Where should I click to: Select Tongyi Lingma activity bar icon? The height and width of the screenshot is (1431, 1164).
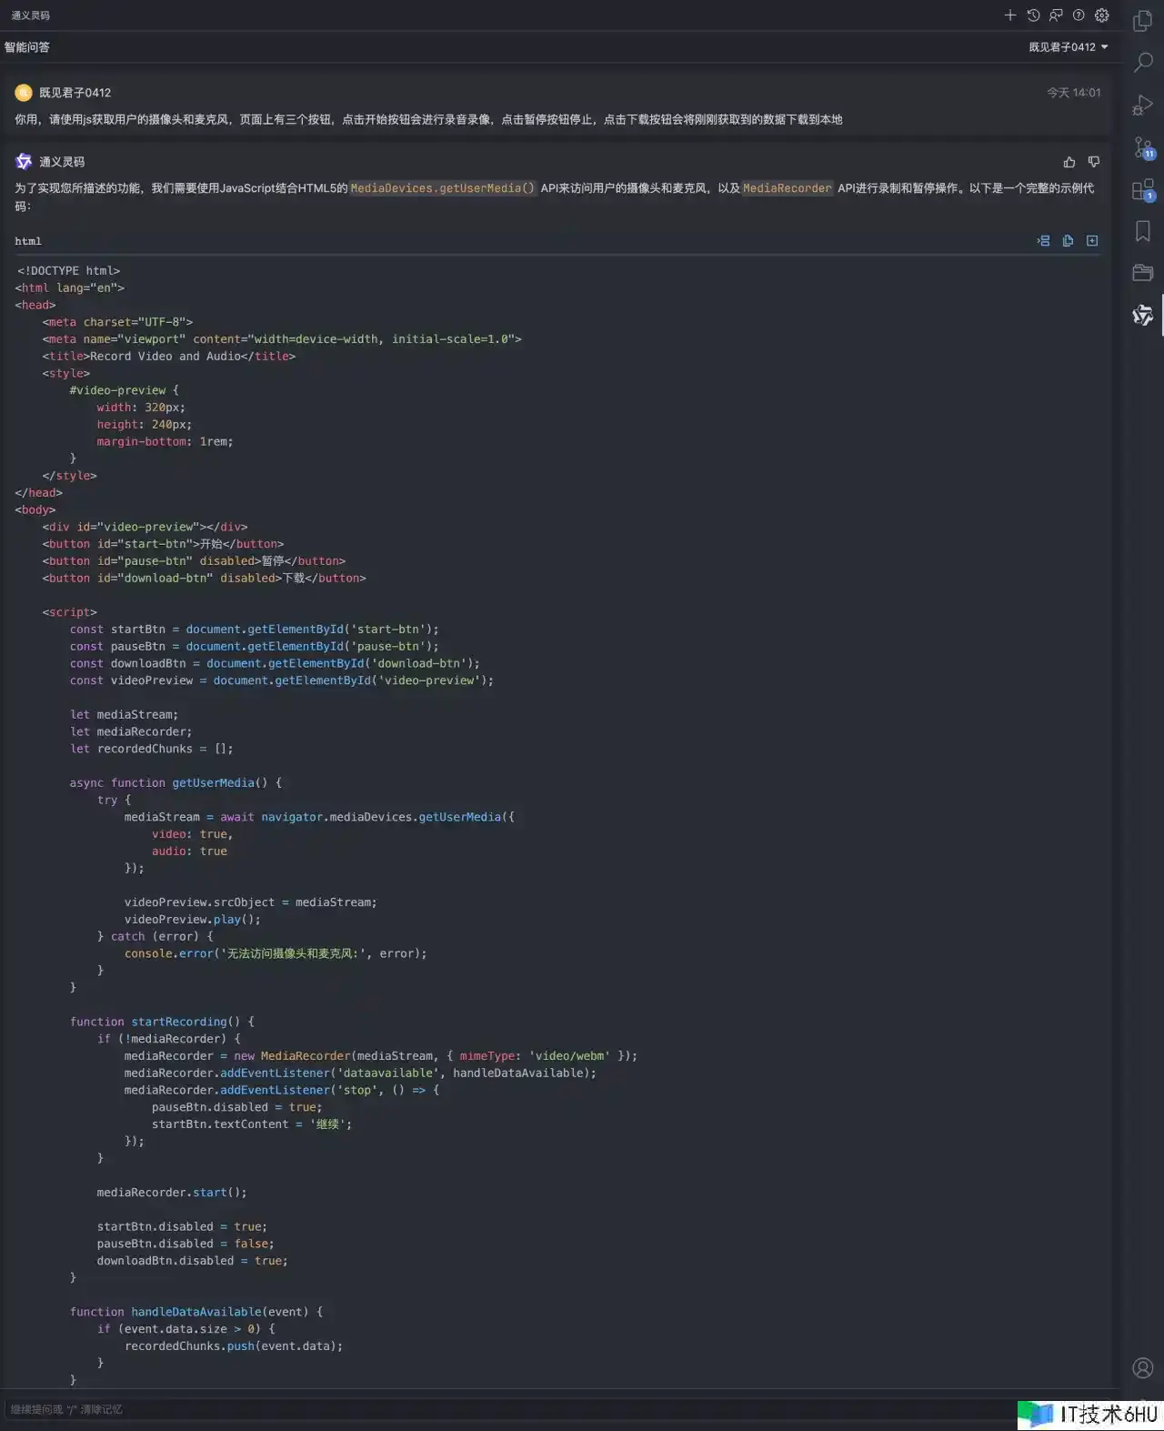click(x=1143, y=315)
